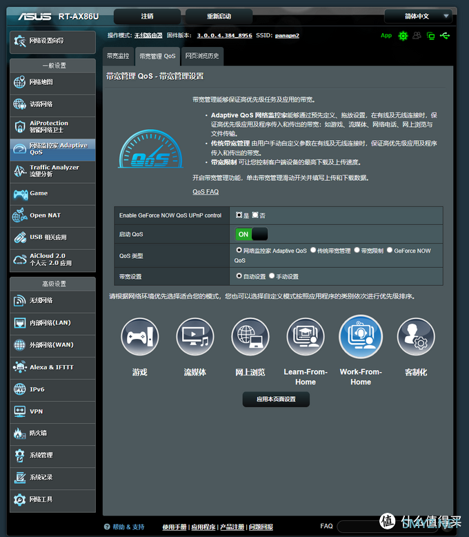Screen dimensions: 469x537
Task: Select 是 for GeForce NOW UPnP control
Action: tap(239, 215)
